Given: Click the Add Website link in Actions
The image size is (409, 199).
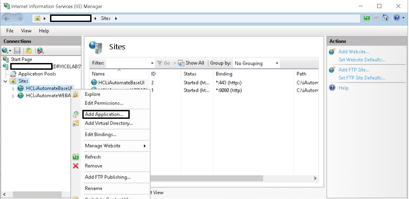Looking at the screenshot, I should coord(354,52).
